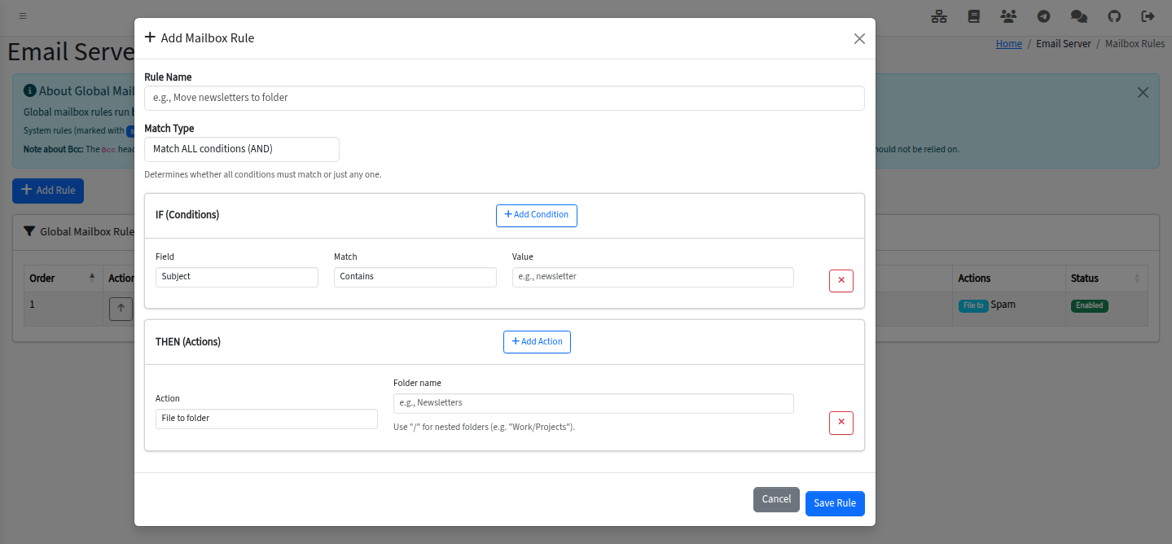The image size is (1172, 544).
Task: Open the Action dropdown showing File to folder
Action: [266, 419]
